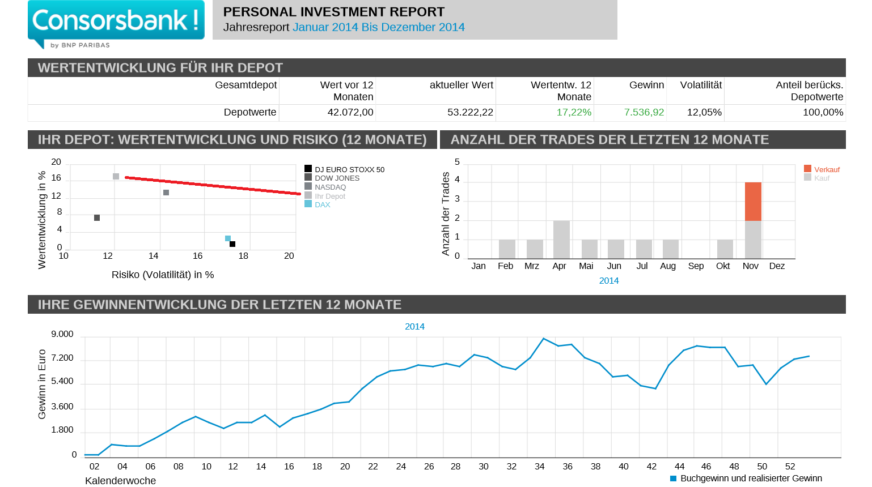Image resolution: width=872 pixels, height=487 pixels.
Task: Click the Wertentwicklung für Ihr Depot header
Action: coord(160,67)
